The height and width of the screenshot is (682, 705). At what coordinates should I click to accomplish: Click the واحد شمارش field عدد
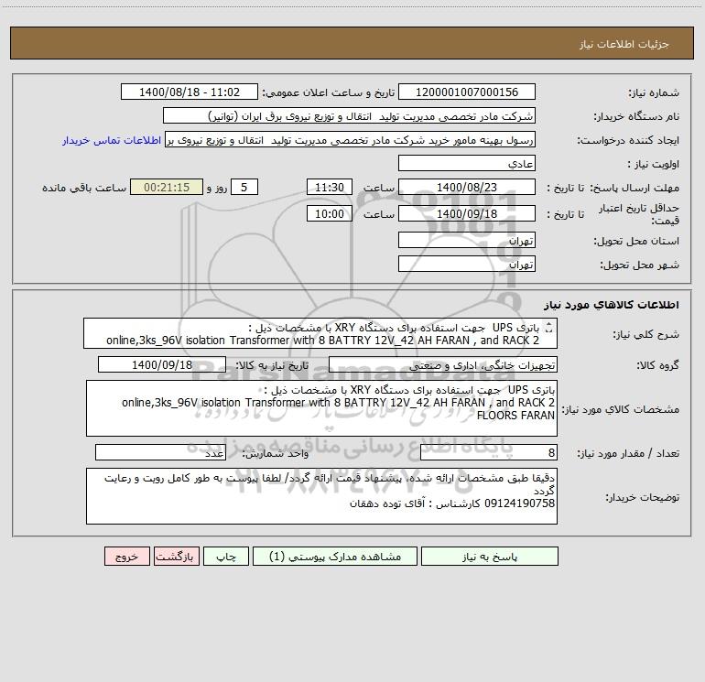(x=160, y=452)
